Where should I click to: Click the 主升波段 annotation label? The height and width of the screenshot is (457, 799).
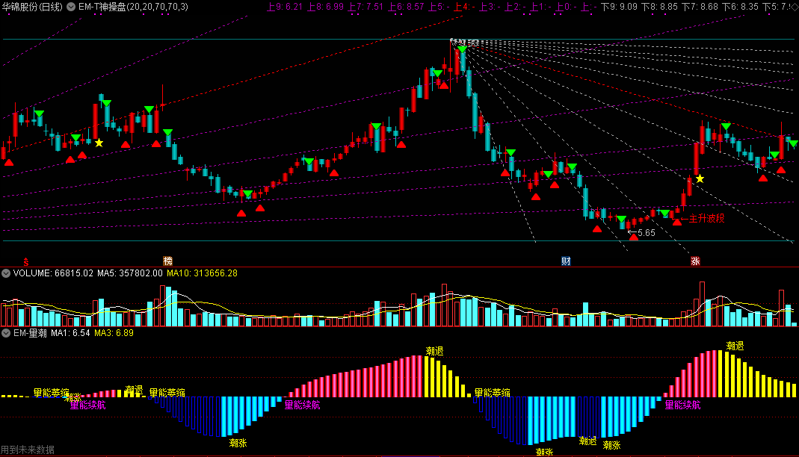coord(706,218)
